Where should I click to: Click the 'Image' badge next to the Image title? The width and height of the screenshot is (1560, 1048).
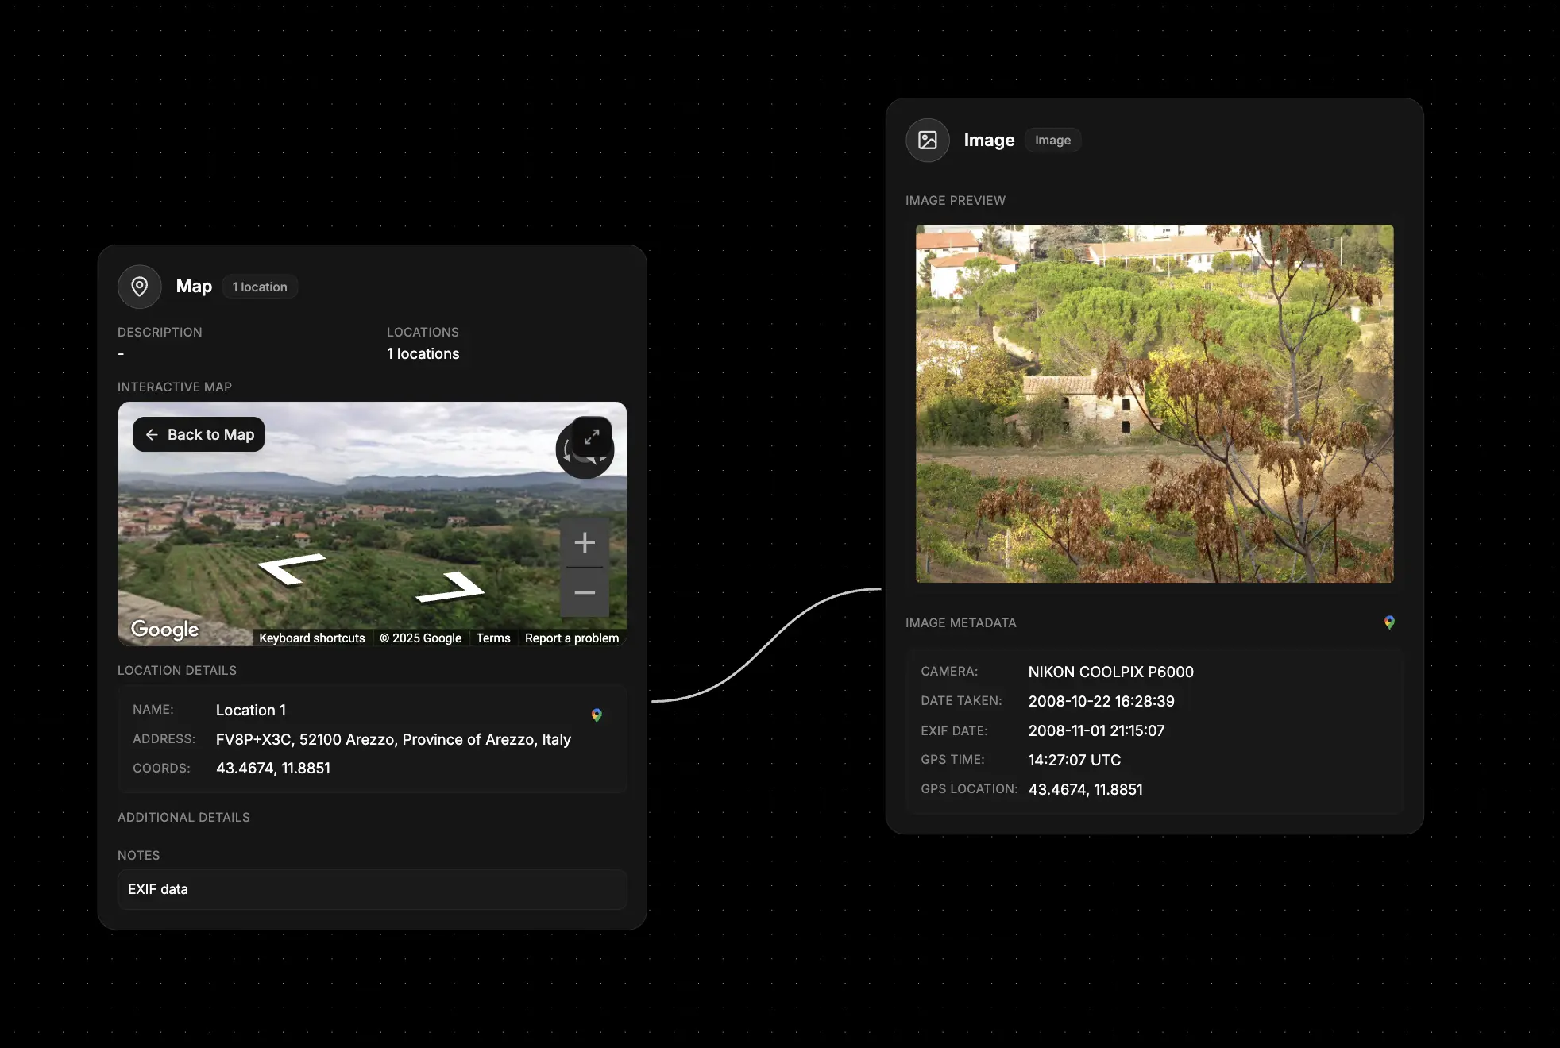point(1052,140)
